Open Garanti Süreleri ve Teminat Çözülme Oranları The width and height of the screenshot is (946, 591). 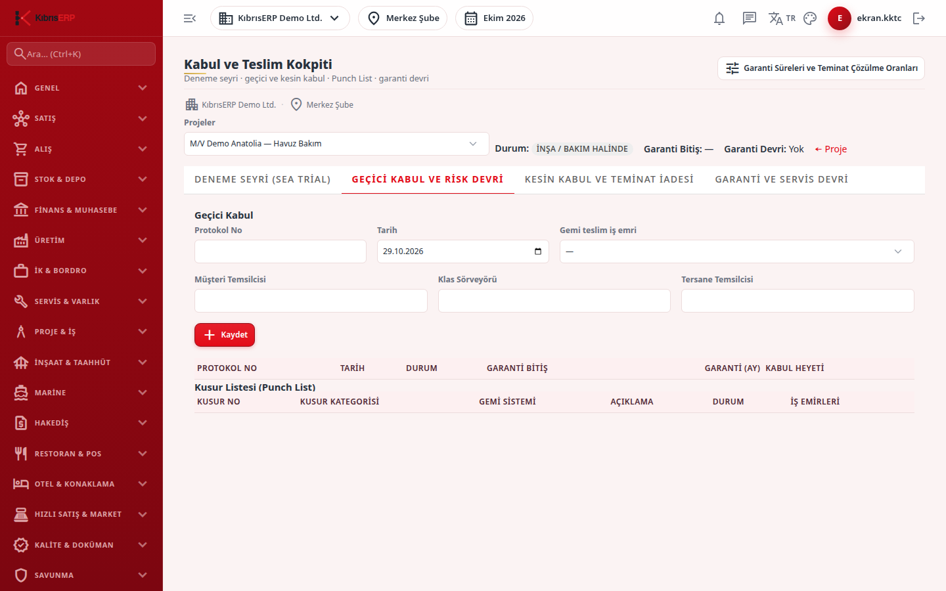(821, 68)
